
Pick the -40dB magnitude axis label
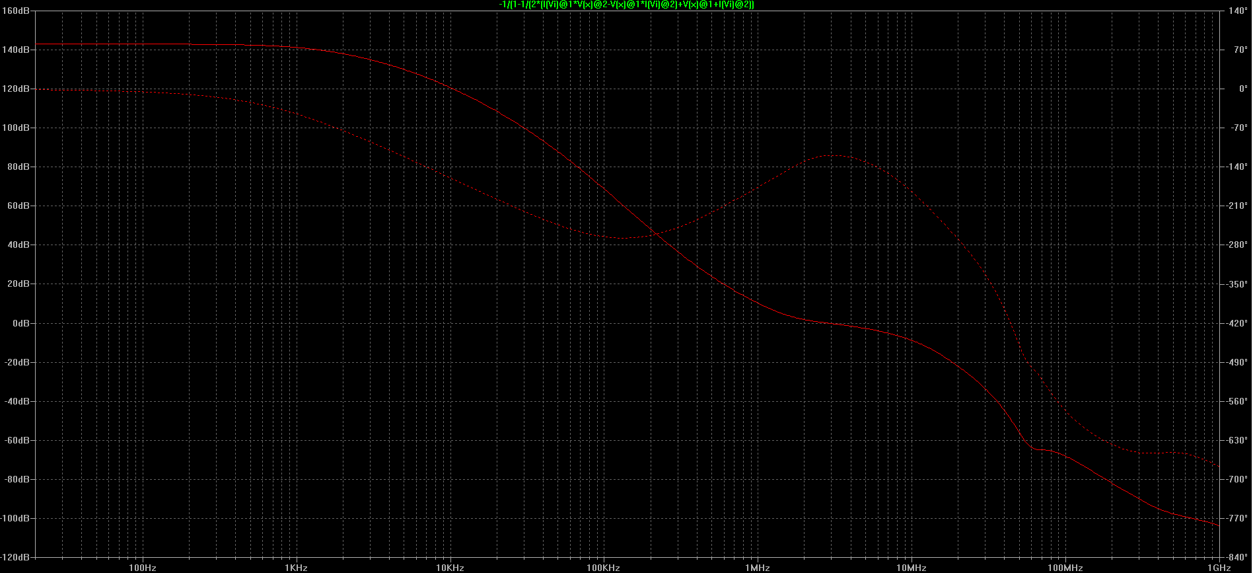click(17, 401)
